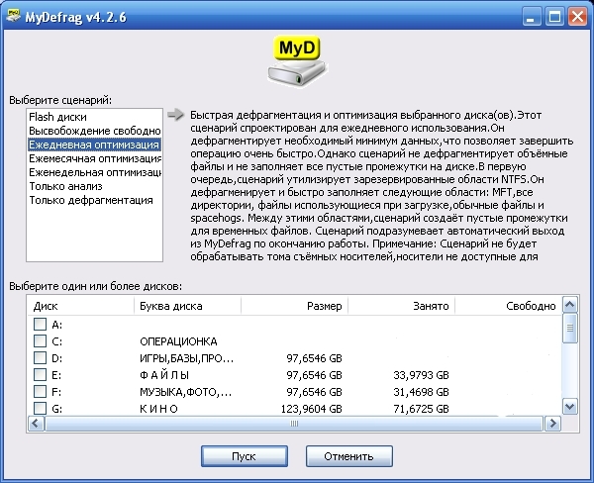This screenshot has width=594, height=483.
Task: Close the MyDefrag window
Action: [578, 17]
